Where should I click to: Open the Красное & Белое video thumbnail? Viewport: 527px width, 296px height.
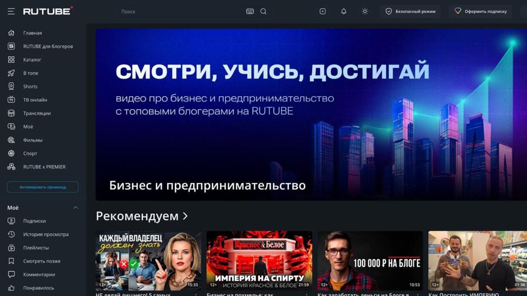(x=259, y=260)
